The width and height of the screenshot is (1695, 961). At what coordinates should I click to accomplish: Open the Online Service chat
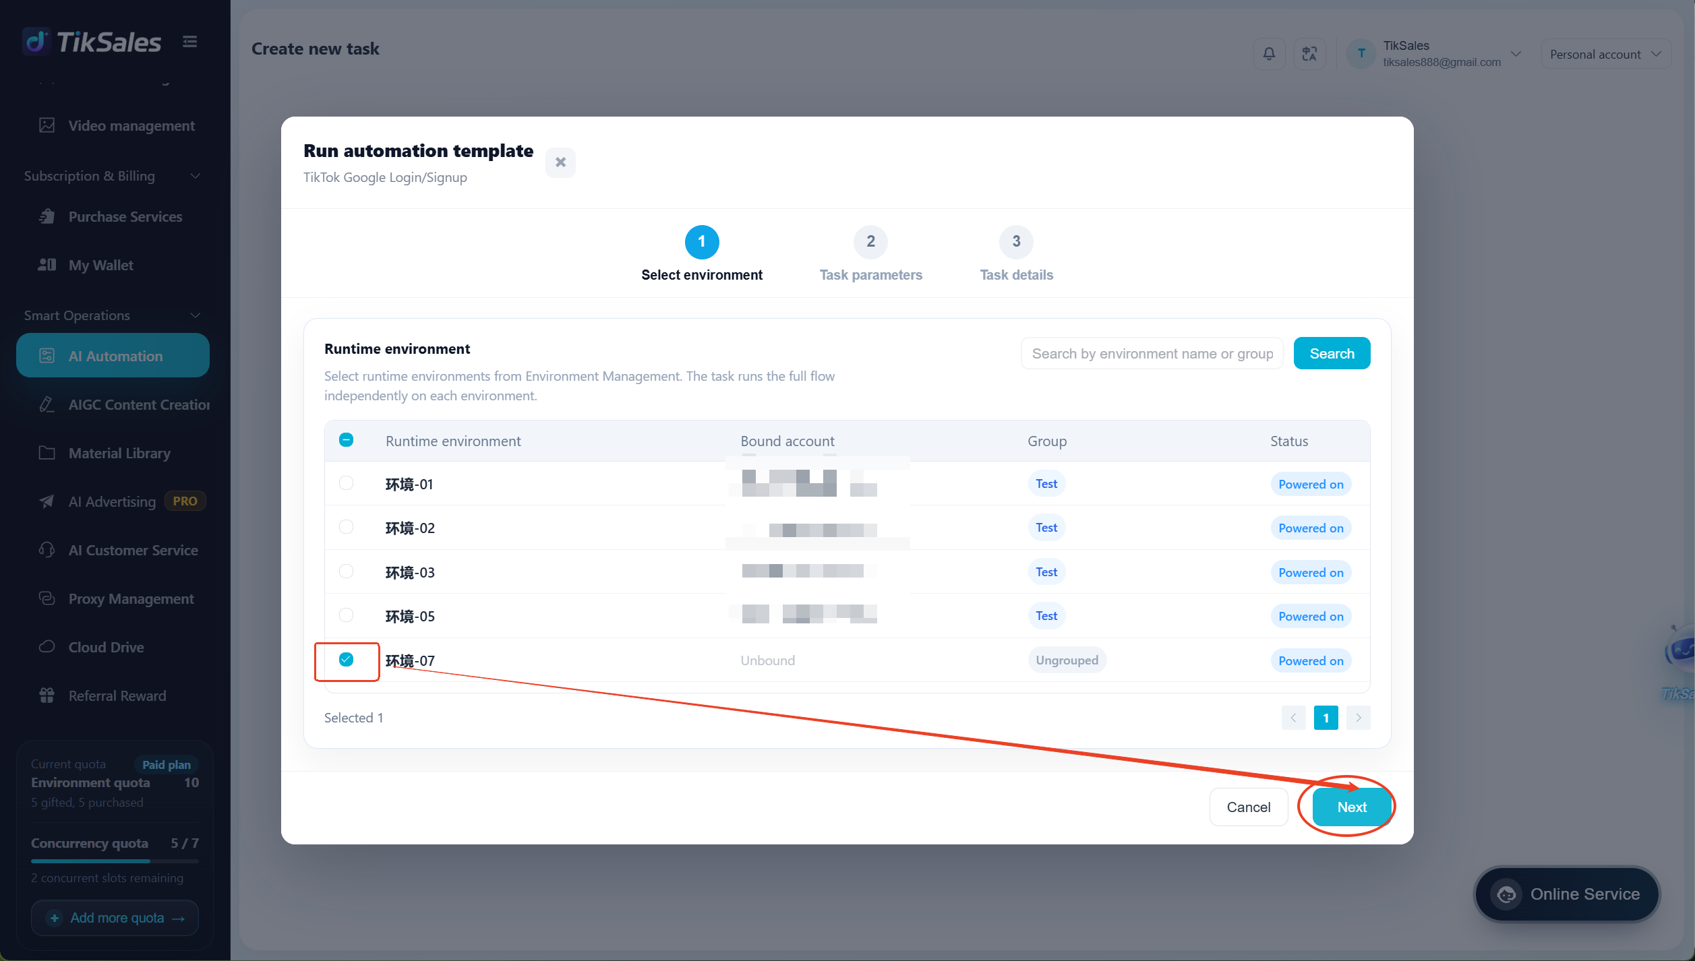(1567, 894)
